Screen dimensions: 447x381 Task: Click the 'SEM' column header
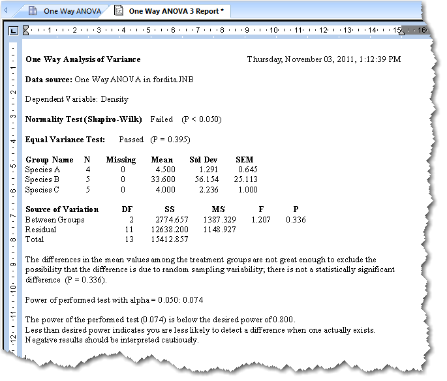point(244,160)
